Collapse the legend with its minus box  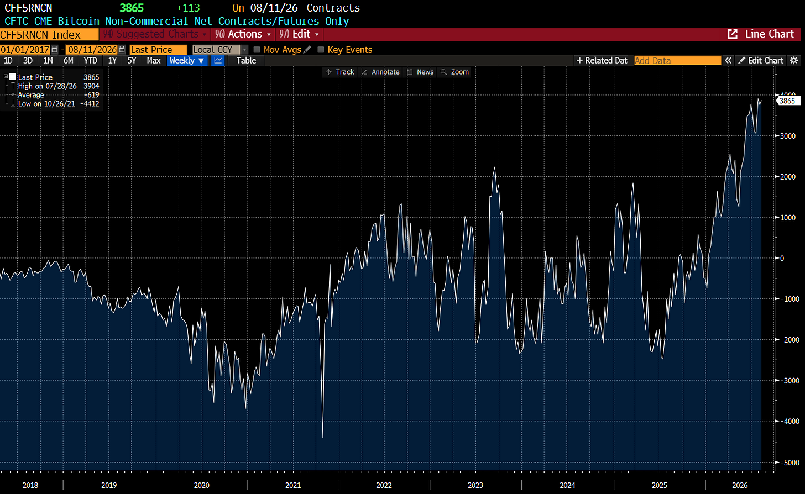coord(6,77)
